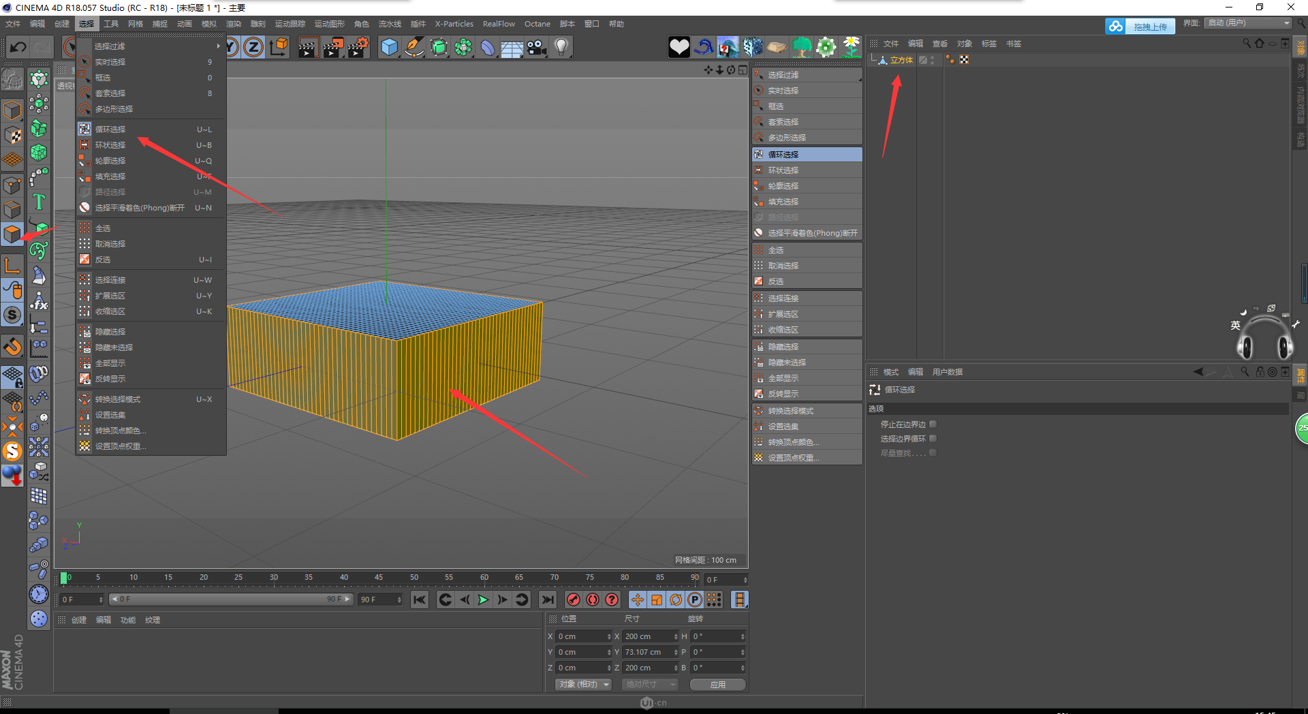This screenshot has height=714, width=1308.
Task: Toggle the Z axis lock button
Action: 253,47
